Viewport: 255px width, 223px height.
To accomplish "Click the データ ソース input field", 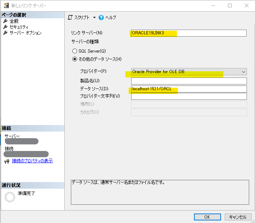I will tap(189, 89).
